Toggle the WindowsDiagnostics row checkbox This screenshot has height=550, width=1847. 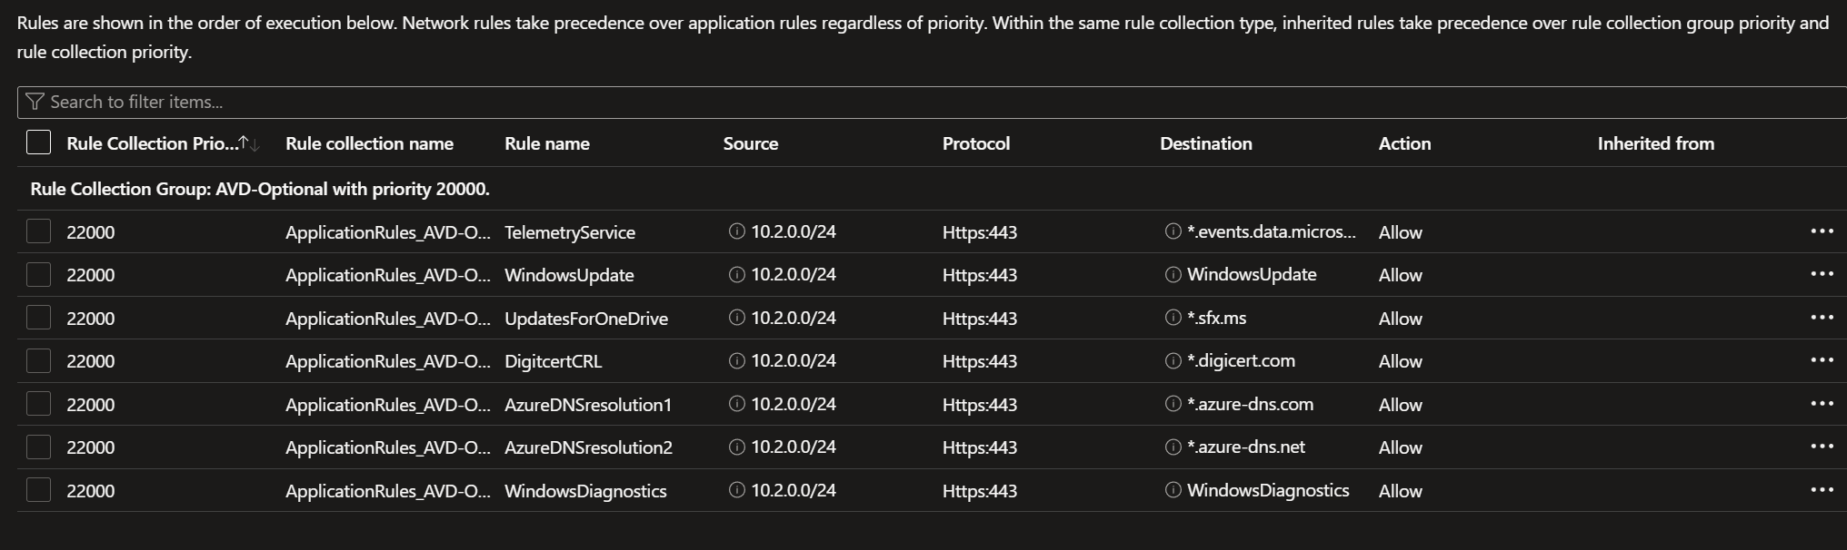(x=38, y=490)
